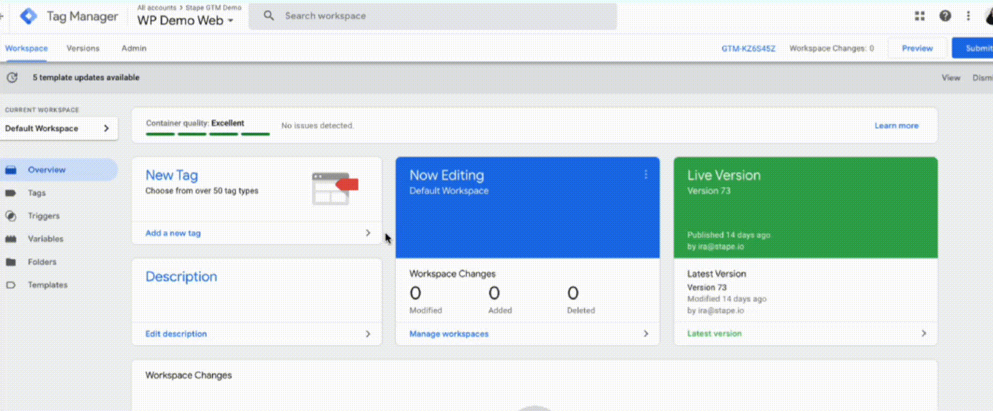The width and height of the screenshot is (993, 411).
Task: Open the help question mark icon
Action: (x=945, y=16)
